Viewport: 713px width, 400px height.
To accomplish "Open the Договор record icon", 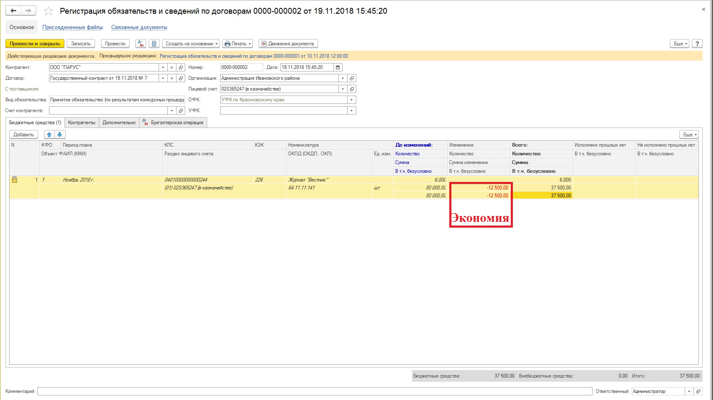I will (181, 78).
